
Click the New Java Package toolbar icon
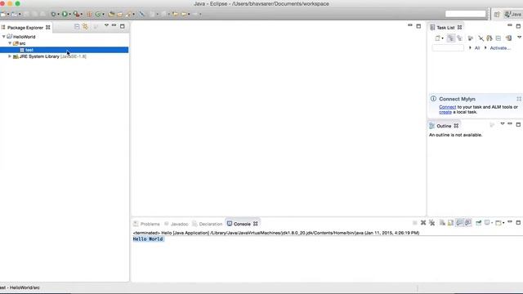89,14
